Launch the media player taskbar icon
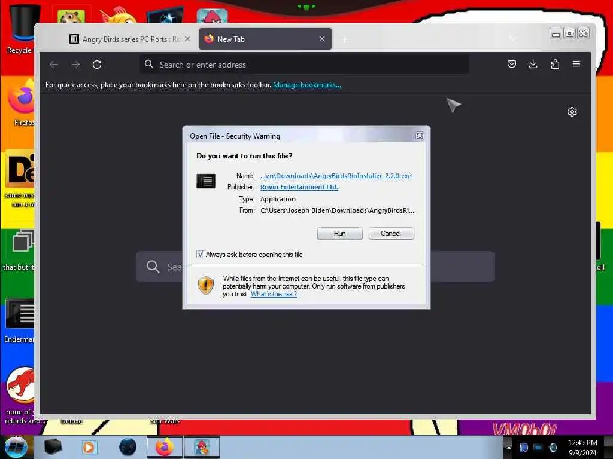Viewport: 613px width, 459px height. [x=89, y=447]
